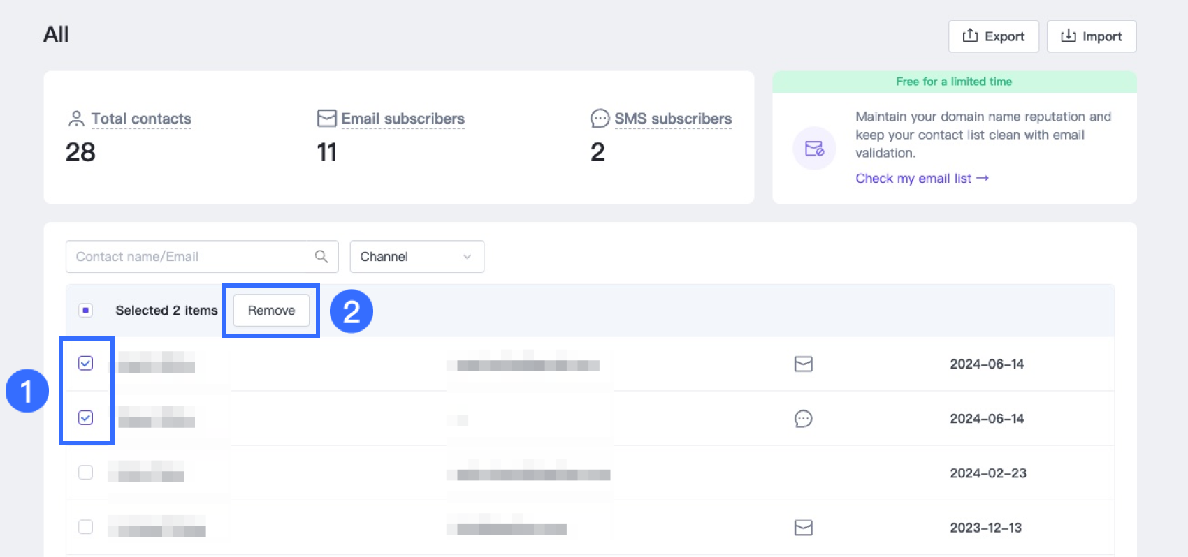Click the Import button
The image size is (1188, 557).
1091,36
